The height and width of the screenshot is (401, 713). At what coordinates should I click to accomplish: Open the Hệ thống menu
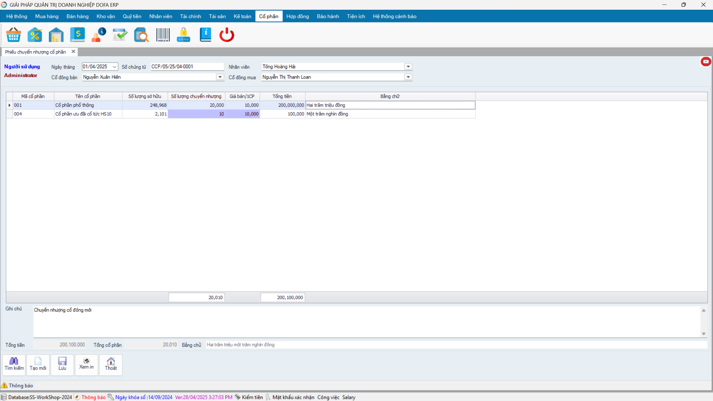coord(17,16)
